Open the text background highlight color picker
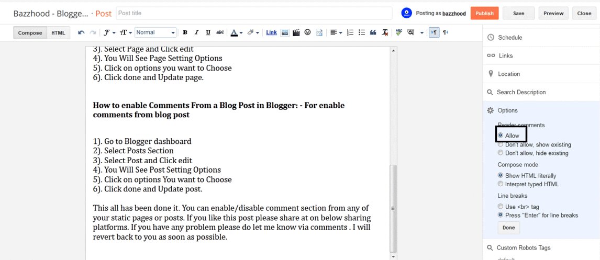Viewport: 600px width, 260px height. 253,32
